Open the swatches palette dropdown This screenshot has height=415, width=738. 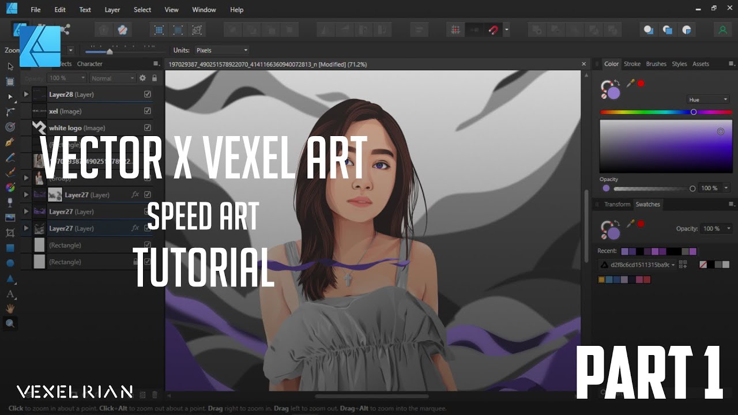coord(638,265)
